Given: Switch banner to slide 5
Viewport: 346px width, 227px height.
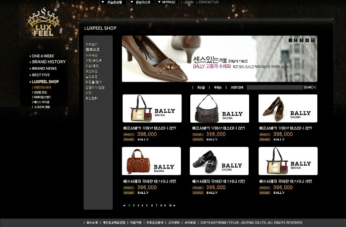Looking at the screenshot, I should (313, 40).
